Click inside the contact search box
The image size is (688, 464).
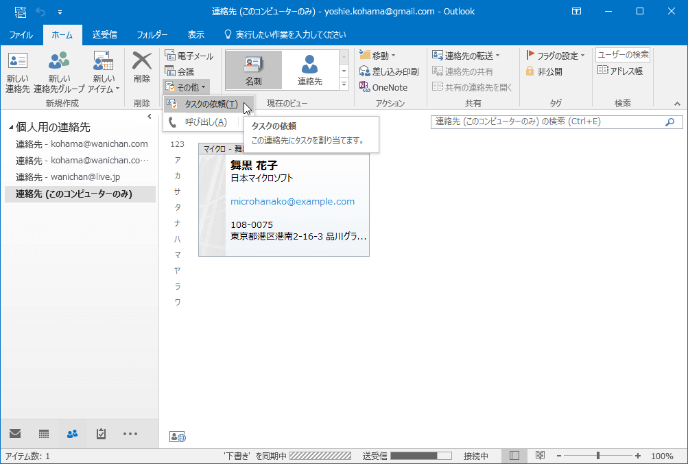(x=542, y=121)
